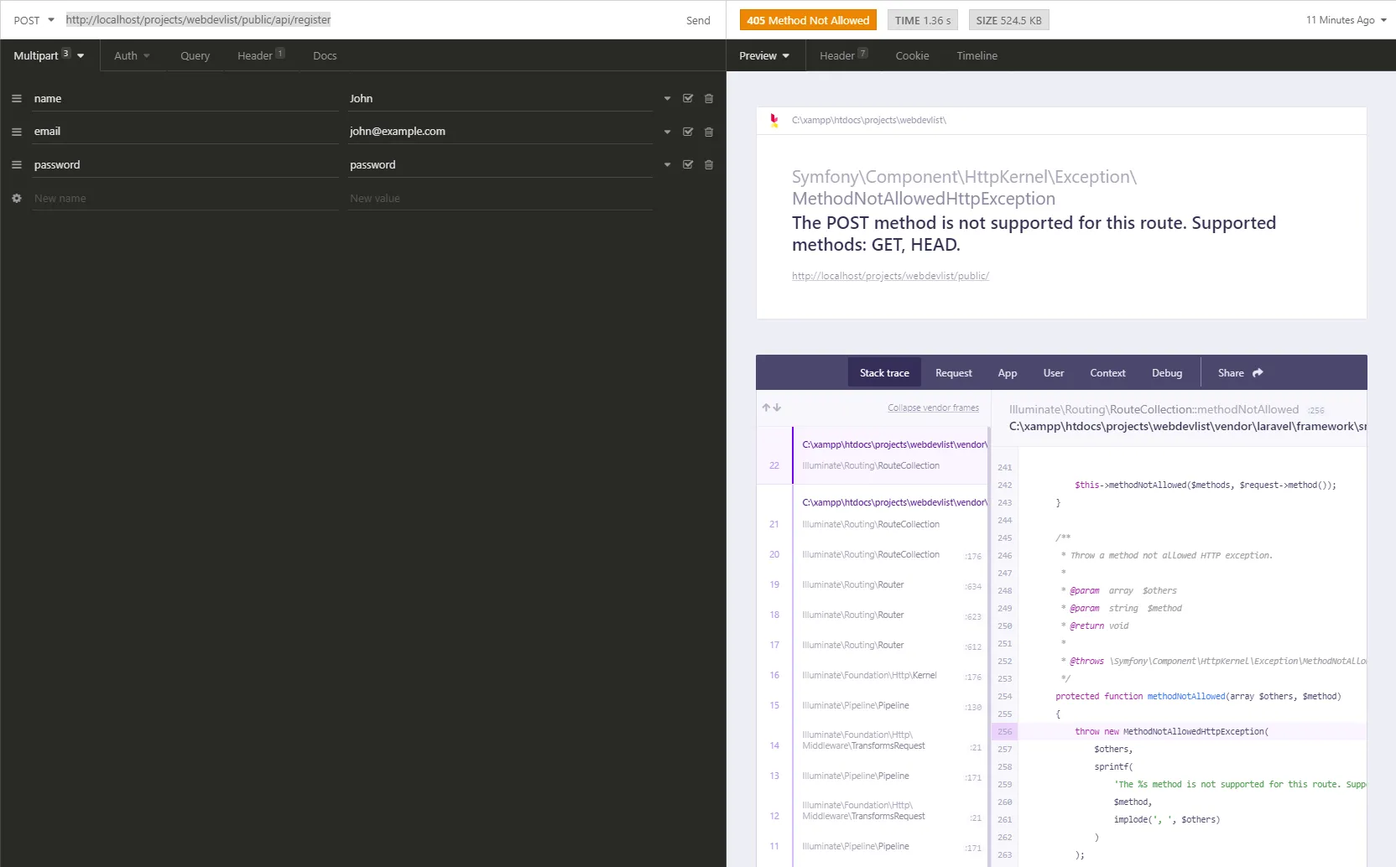Image resolution: width=1396 pixels, height=867 pixels.
Task: Click highlighted code line 256
Action: (x=1179, y=731)
